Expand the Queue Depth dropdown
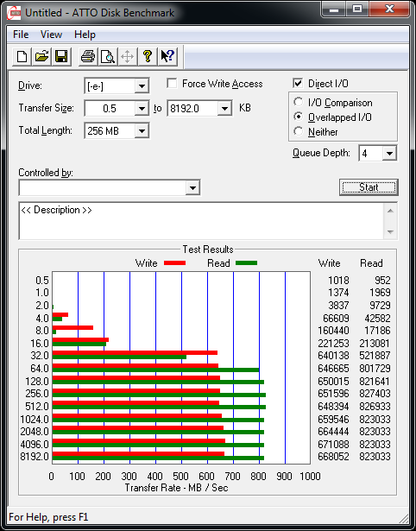 [389, 154]
